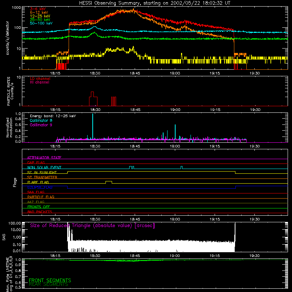Click the green 25-50 keV legend entry
The width and height of the screenshot is (292, 292).
point(40,20)
